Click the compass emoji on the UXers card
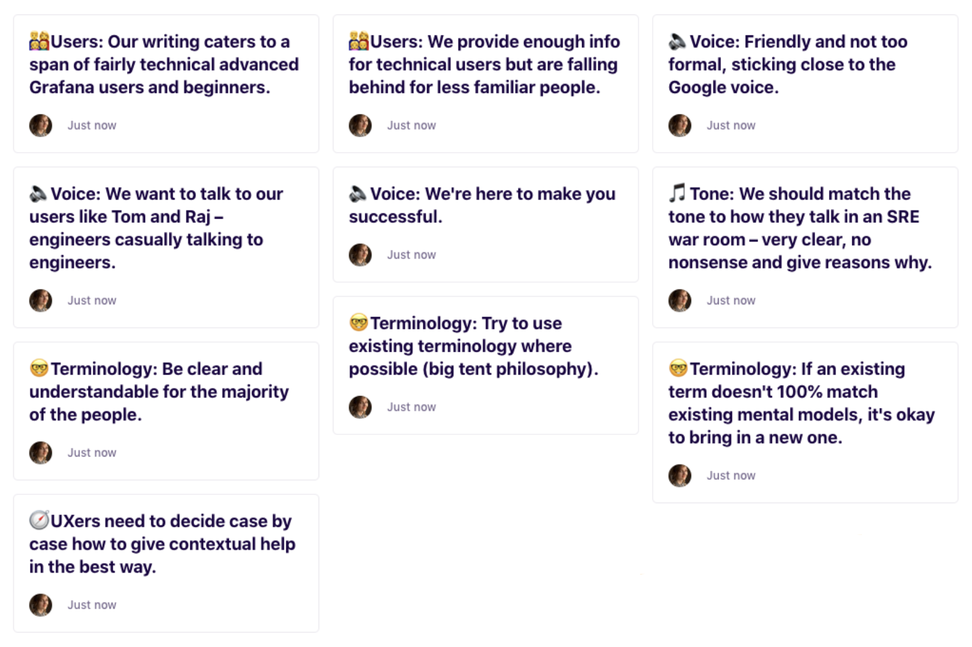Screen dimensions: 972x647 39,520
